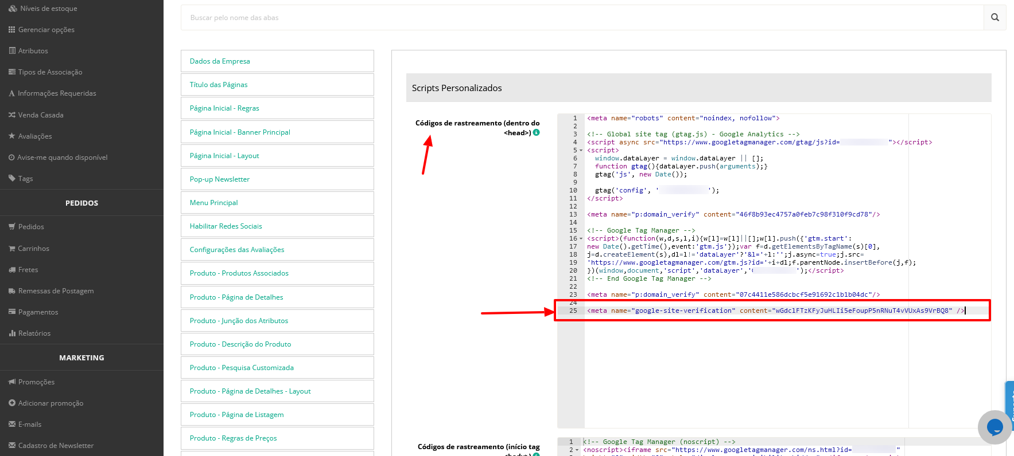Click the green info icon beside <head> label
1014x456 pixels.
537,132
